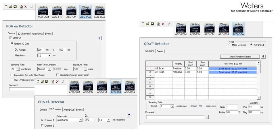Select ACQ-FTN module in top-left PDA General window
276x132 pixels.
pyautogui.click(x=57, y=12)
